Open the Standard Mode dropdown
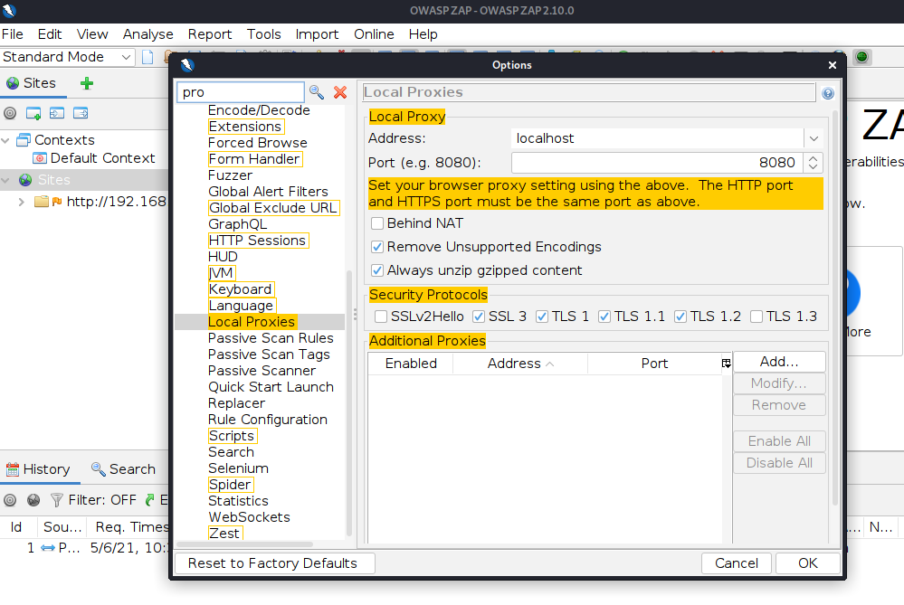 pyautogui.click(x=125, y=57)
